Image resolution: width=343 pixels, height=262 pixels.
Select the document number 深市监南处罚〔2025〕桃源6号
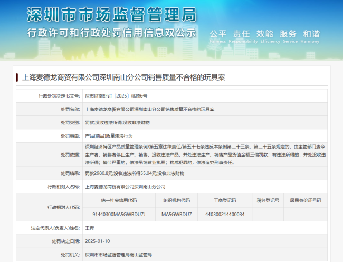point(116,96)
